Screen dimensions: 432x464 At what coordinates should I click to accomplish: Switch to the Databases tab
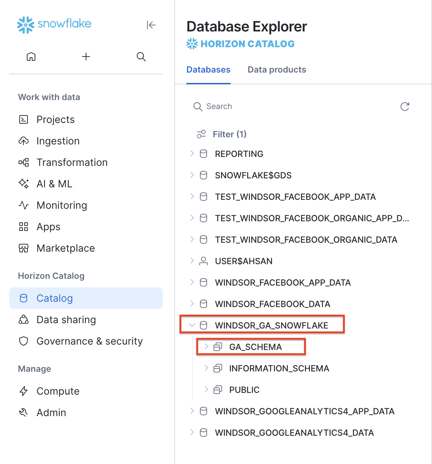tap(209, 70)
